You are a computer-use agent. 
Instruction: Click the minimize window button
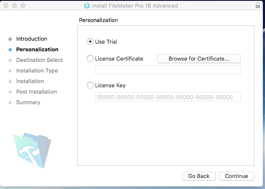click(14, 6)
